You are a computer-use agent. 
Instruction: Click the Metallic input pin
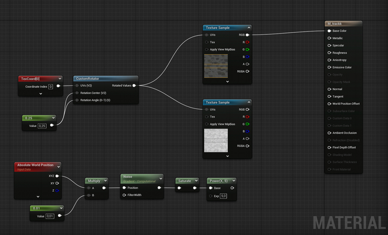coord(329,38)
